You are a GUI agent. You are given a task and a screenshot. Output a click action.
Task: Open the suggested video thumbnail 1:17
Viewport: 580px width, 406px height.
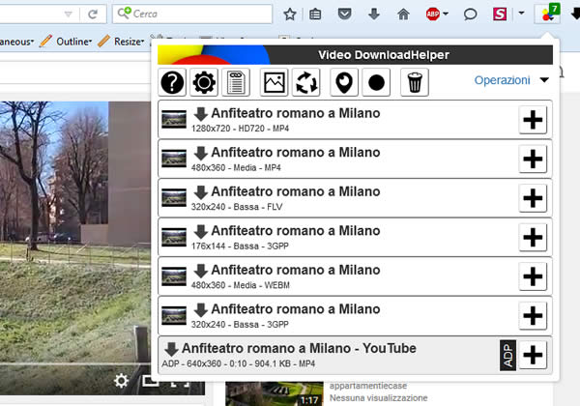pos(275,394)
